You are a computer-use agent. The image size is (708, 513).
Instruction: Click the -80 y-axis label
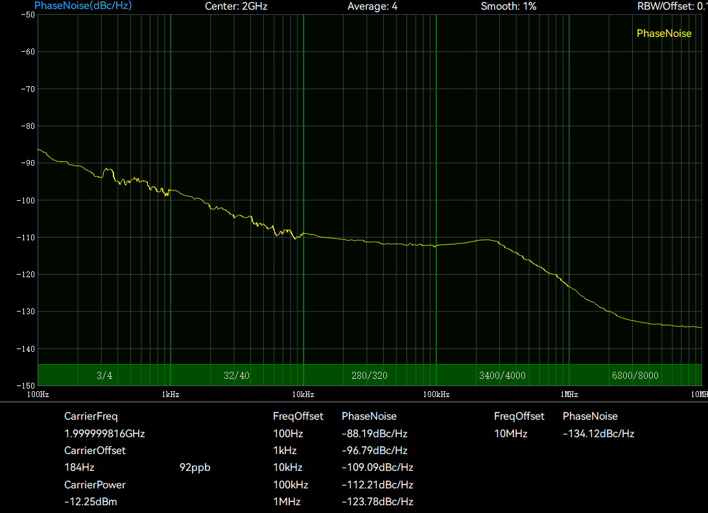(x=27, y=126)
